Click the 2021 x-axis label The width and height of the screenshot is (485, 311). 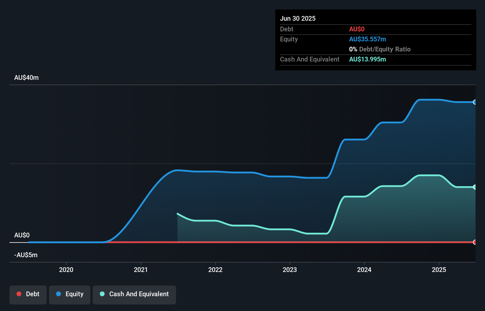click(141, 270)
